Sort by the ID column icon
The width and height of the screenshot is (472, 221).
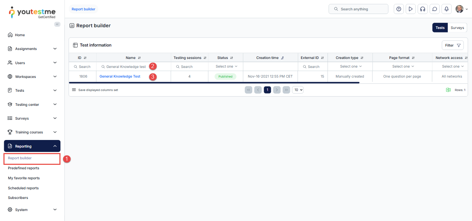85,58
